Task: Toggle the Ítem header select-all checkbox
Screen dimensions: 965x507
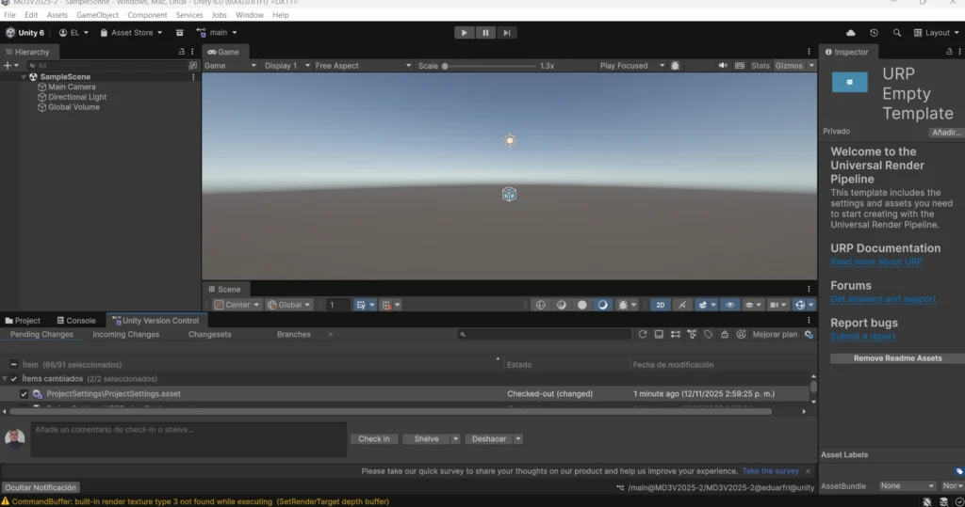Action: pos(13,364)
